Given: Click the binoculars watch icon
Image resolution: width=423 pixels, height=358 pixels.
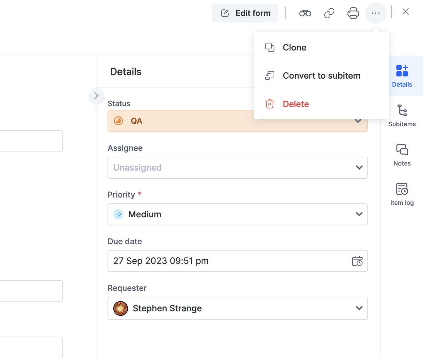Looking at the screenshot, I should tap(305, 13).
